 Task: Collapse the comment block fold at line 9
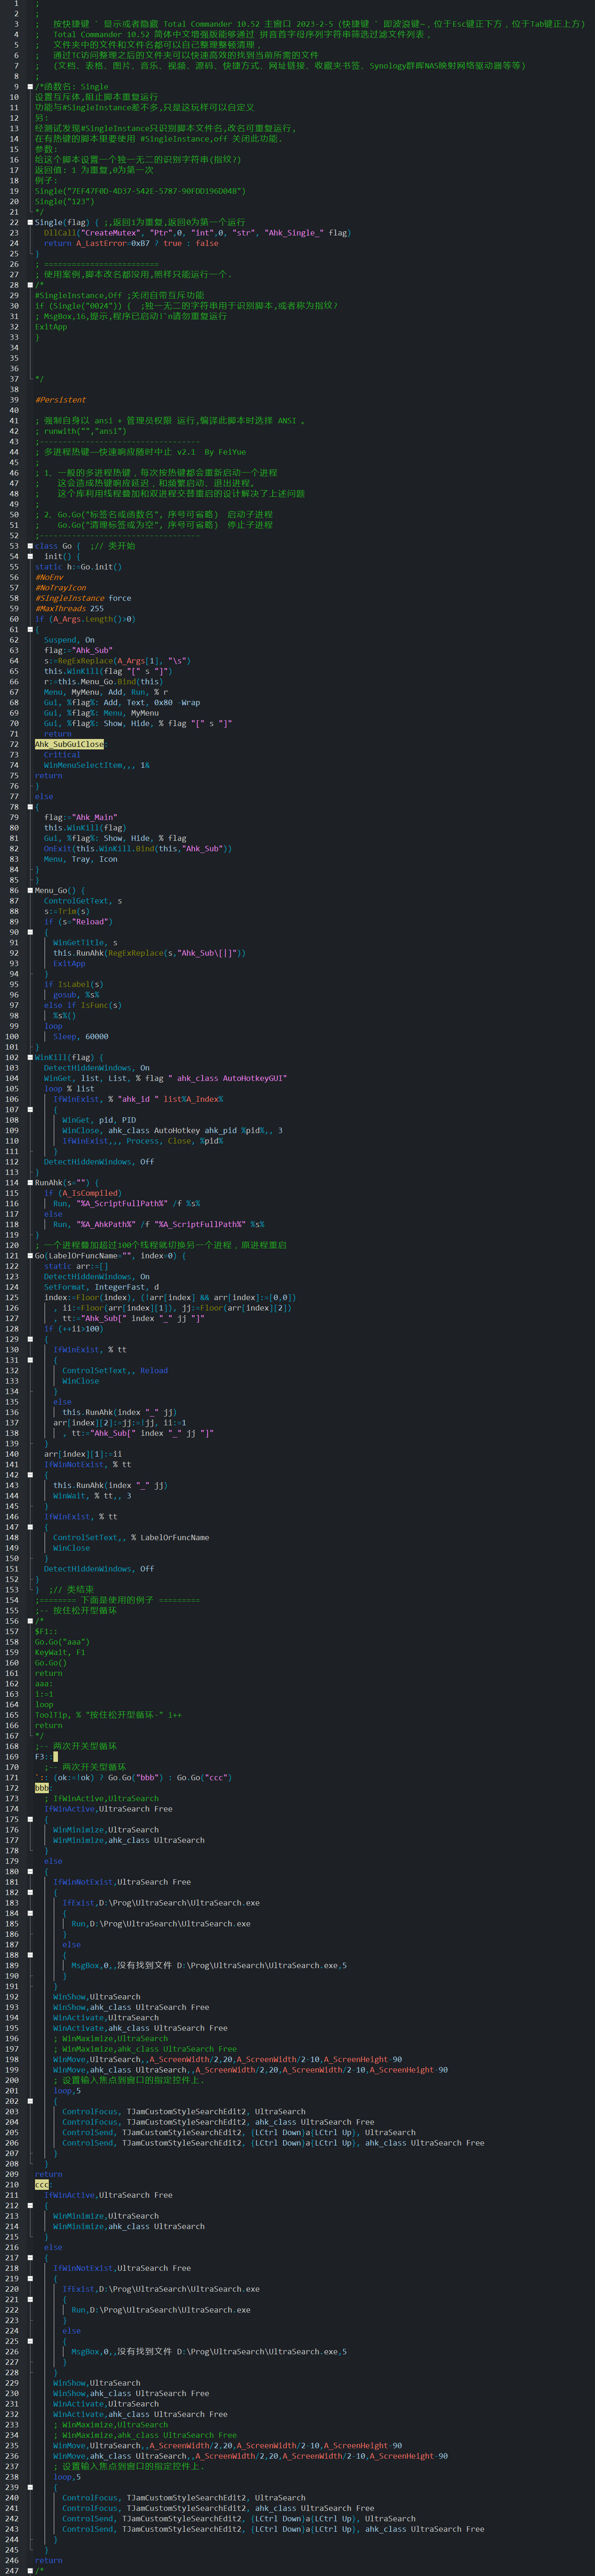pyautogui.click(x=30, y=87)
